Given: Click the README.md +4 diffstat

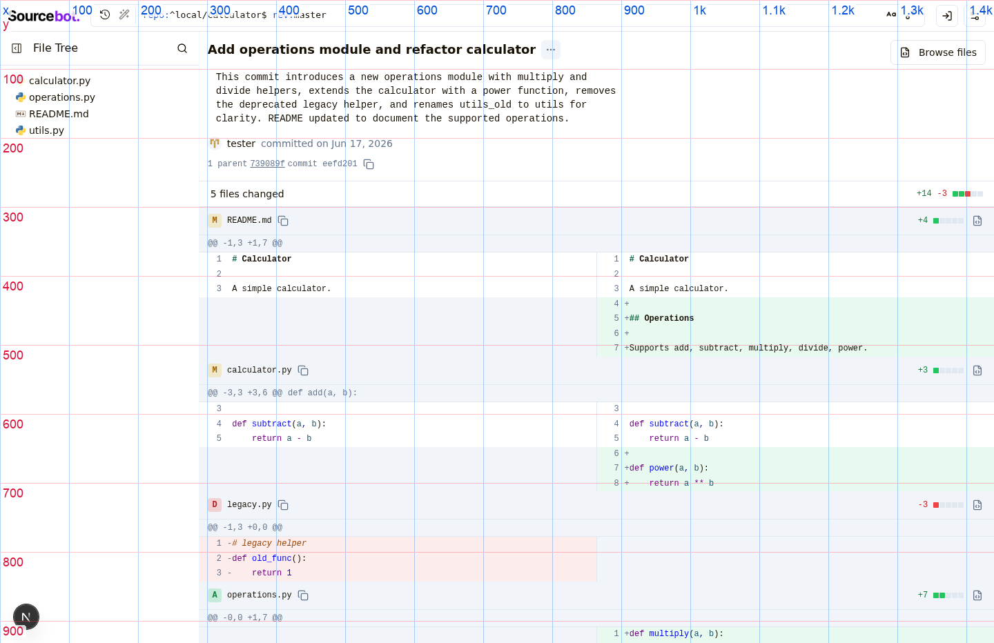Looking at the screenshot, I should pos(940,221).
